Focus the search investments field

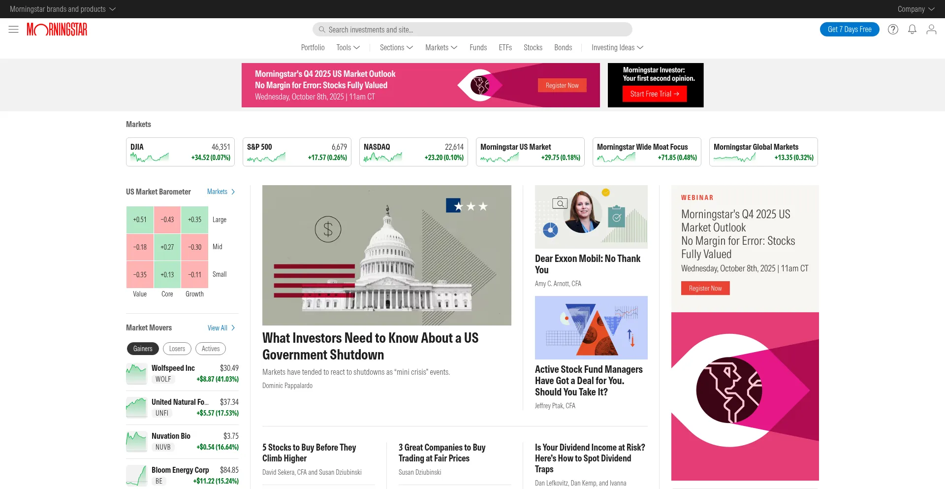[x=472, y=30]
